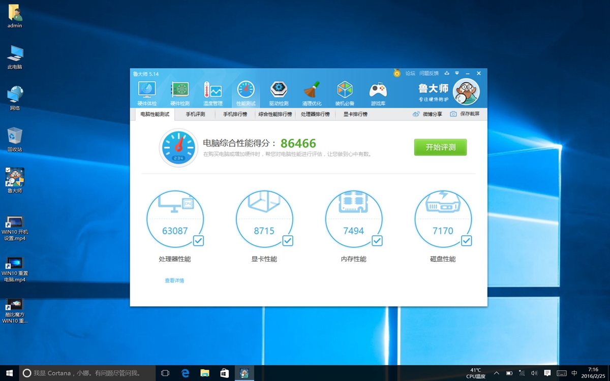Click the 开始评测 start benchmark button
This screenshot has height=381, width=610.
(440, 147)
